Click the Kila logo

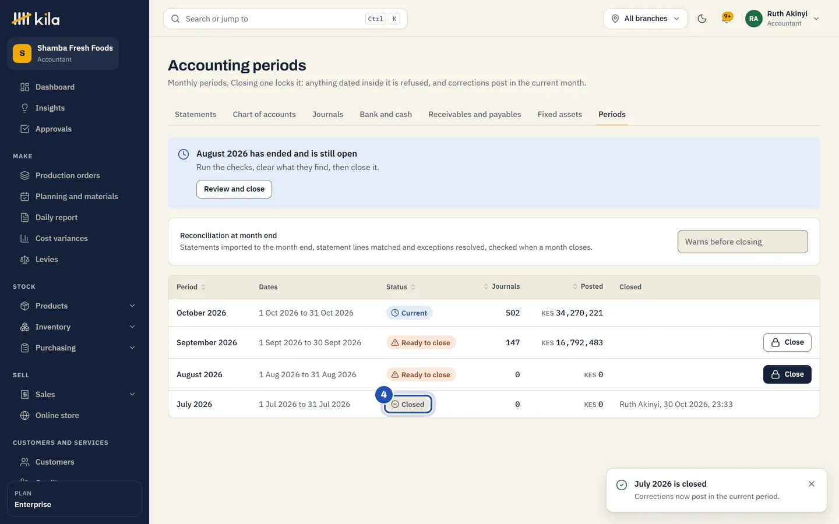click(x=36, y=19)
